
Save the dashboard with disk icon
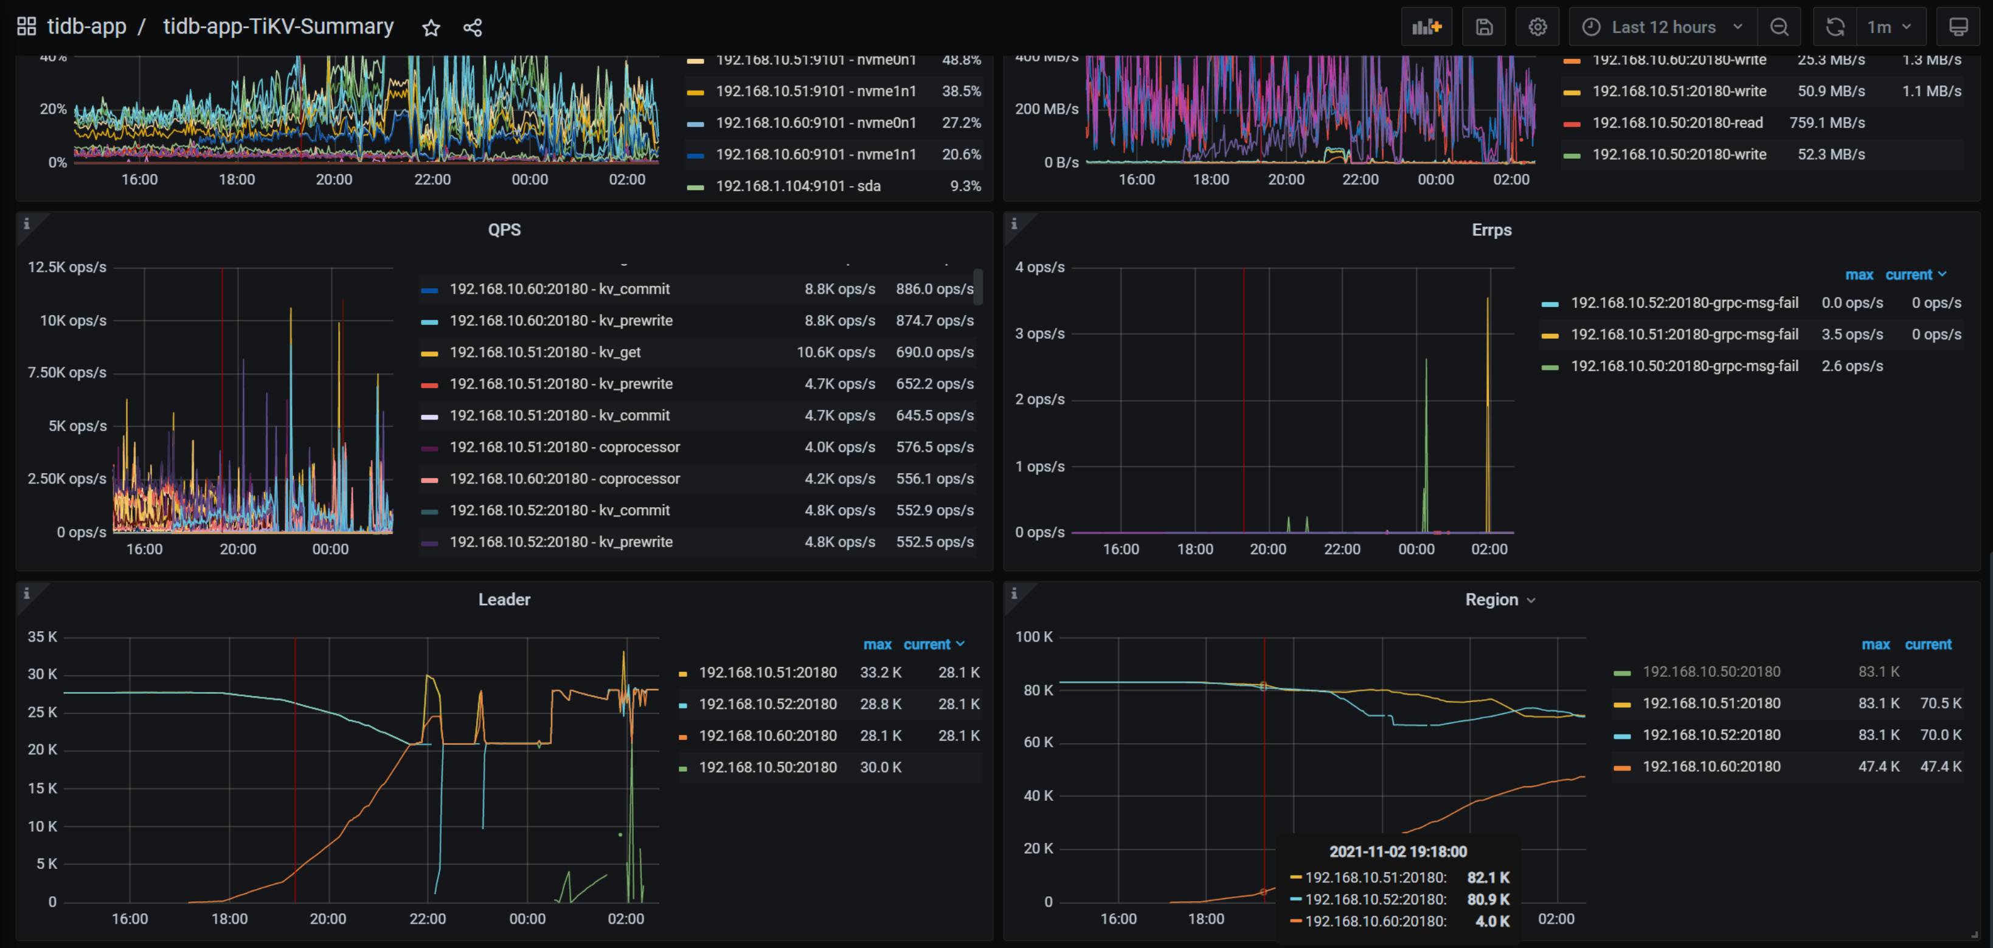coord(1483,27)
